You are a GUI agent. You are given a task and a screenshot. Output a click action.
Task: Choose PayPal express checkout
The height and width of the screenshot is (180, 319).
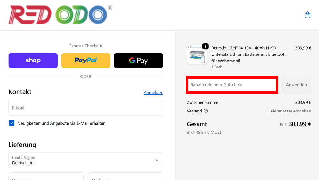tap(86, 61)
